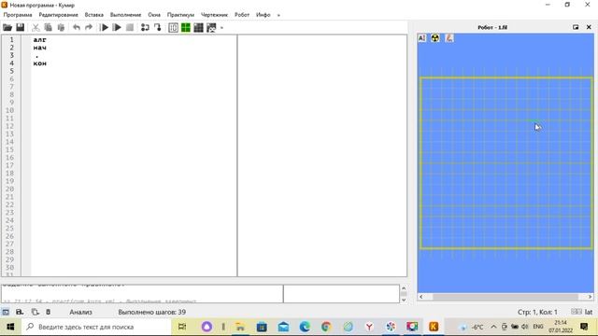Redo the last undone edit

89,27
